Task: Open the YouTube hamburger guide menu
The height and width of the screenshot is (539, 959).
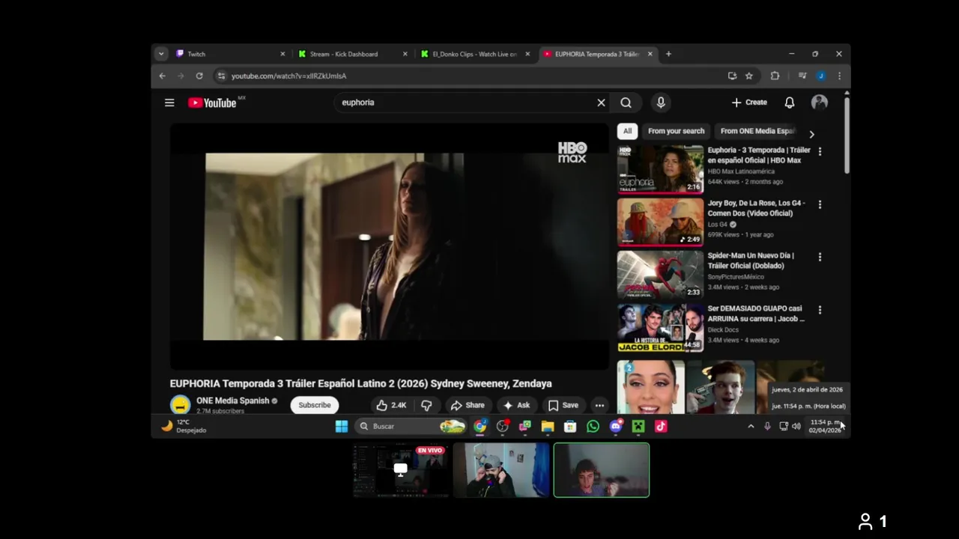Action: tap(169, 103)
